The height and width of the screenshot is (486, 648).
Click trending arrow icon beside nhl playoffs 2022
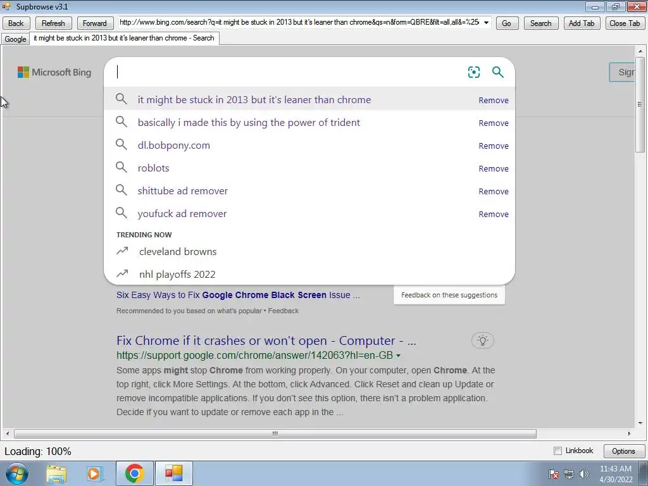point(122,273)
